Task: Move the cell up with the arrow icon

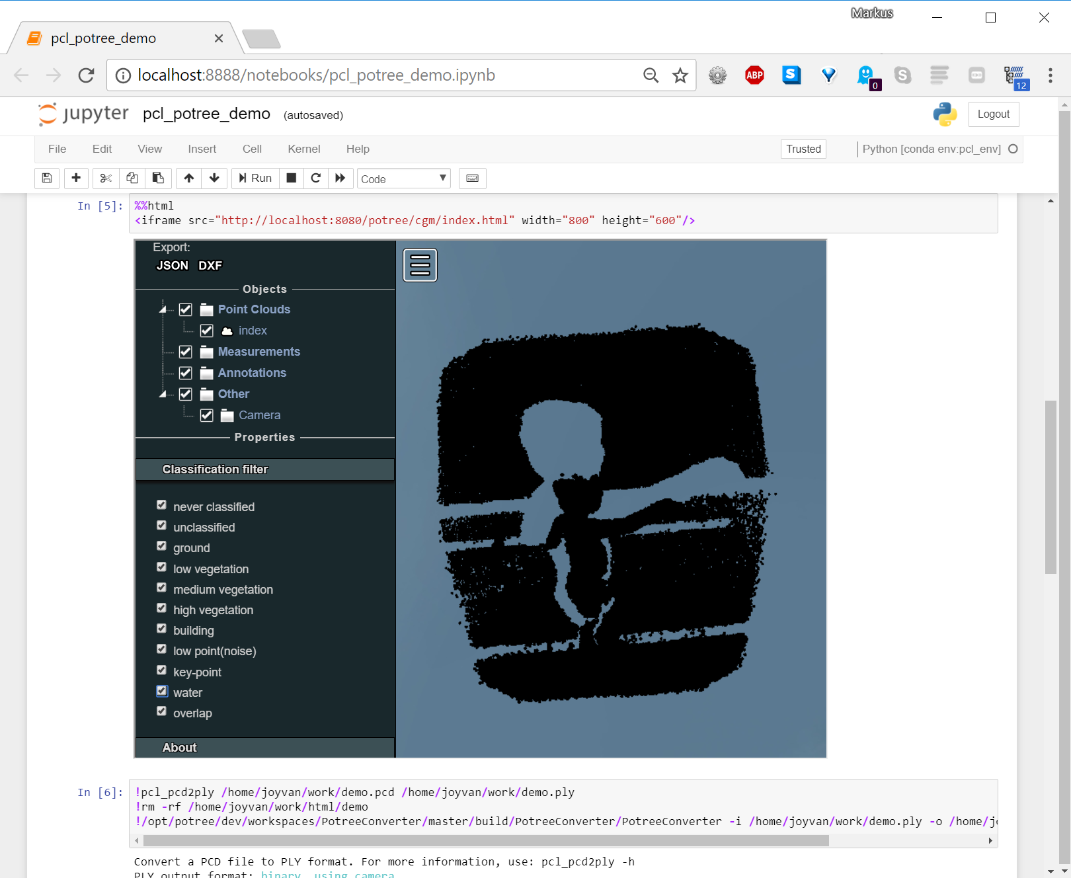Action: 189,179
